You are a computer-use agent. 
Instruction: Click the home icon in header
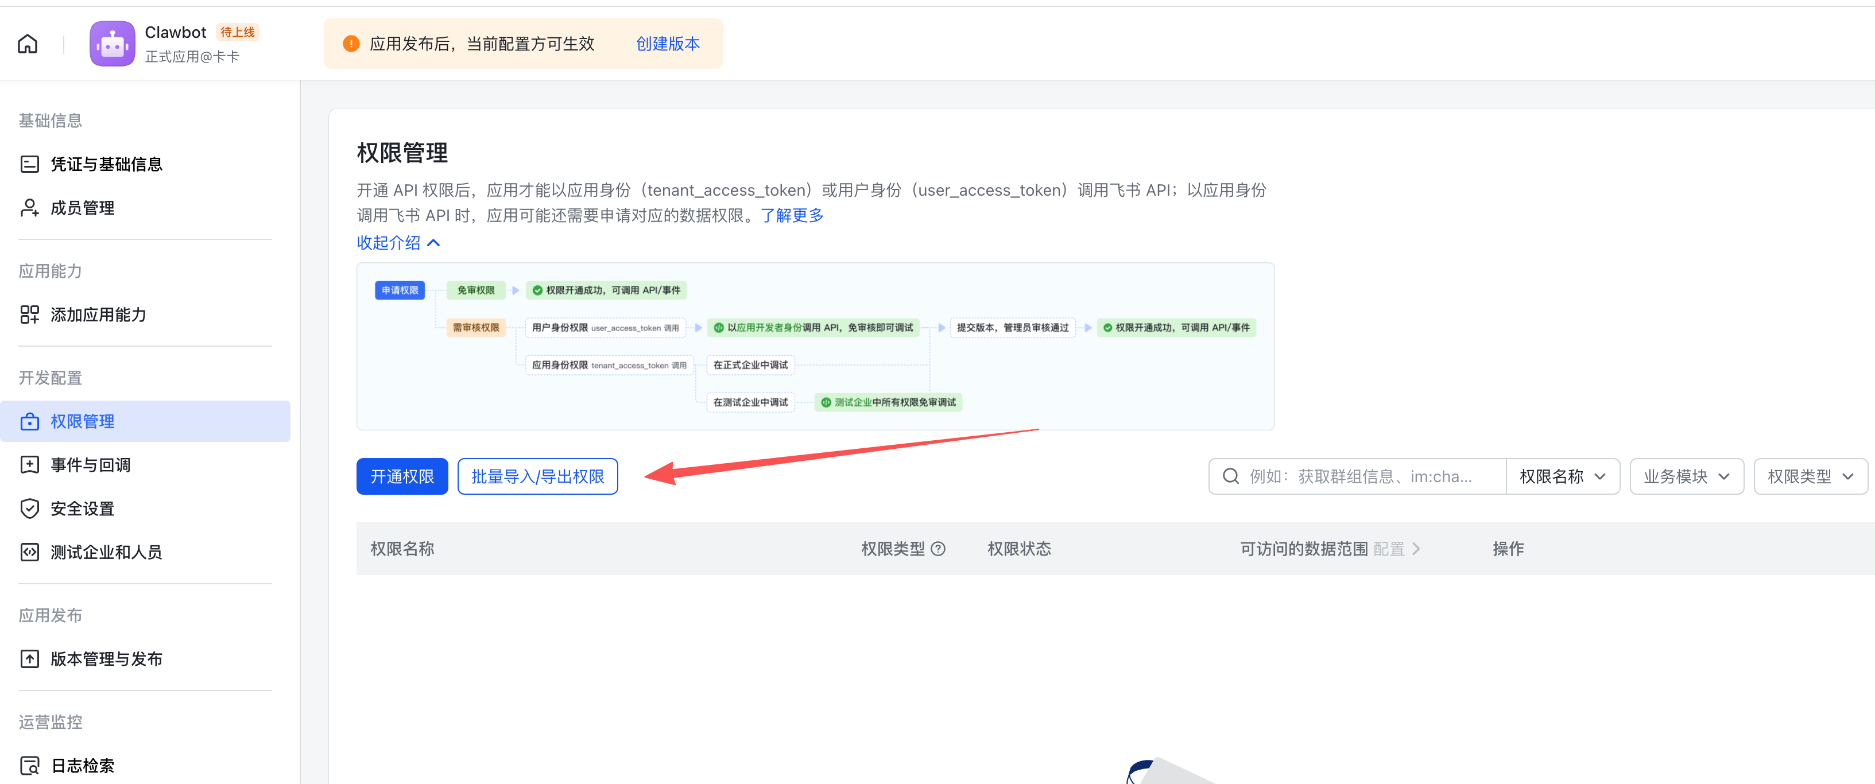pyautogui.click(x=28, y=44)
